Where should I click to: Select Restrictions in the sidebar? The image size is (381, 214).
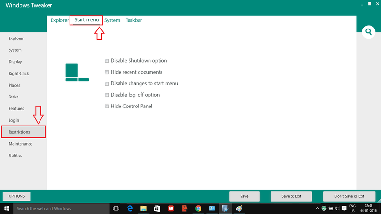pyautogui.click(x=23, y=132)
